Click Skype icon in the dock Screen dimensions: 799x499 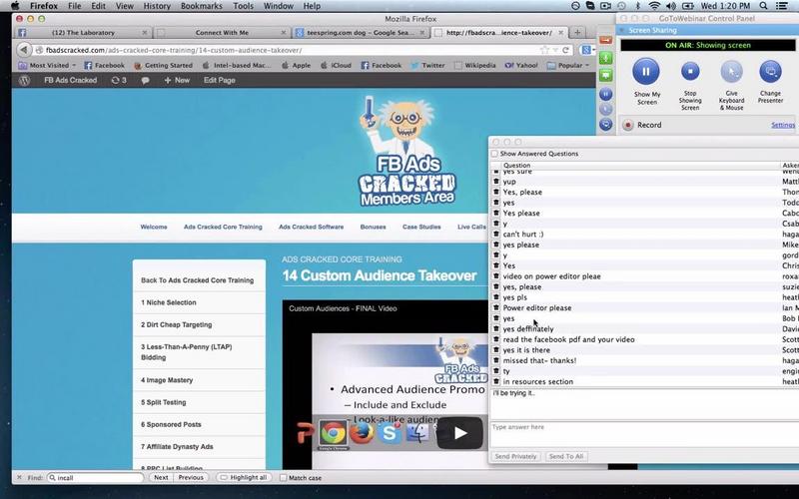(x=390, y=432)
